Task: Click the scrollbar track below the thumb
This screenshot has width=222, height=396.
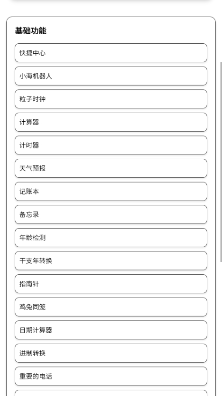Action: point(221,328)
